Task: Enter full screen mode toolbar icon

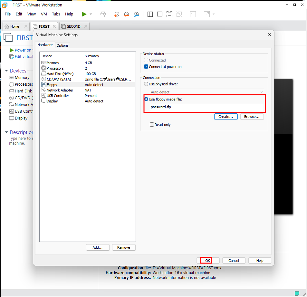Action: coord(169,14)
